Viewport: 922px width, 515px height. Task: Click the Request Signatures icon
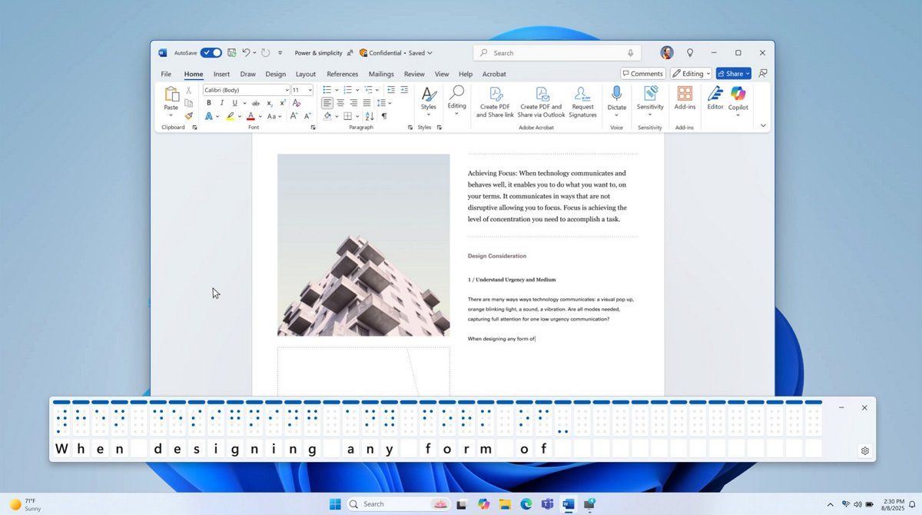coord(582,100)
